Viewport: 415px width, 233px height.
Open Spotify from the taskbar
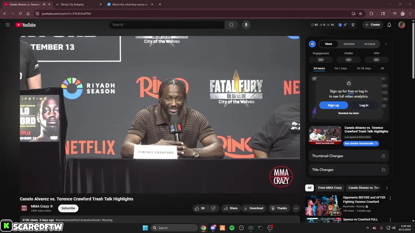pyautogui.click(x=232, y=228)
